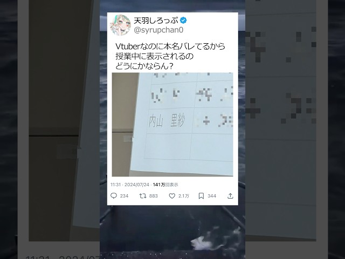Click the 11:31 · 2024/07/24 timestamp
This screenshot has height=259, width=345.
pos(130,185)
